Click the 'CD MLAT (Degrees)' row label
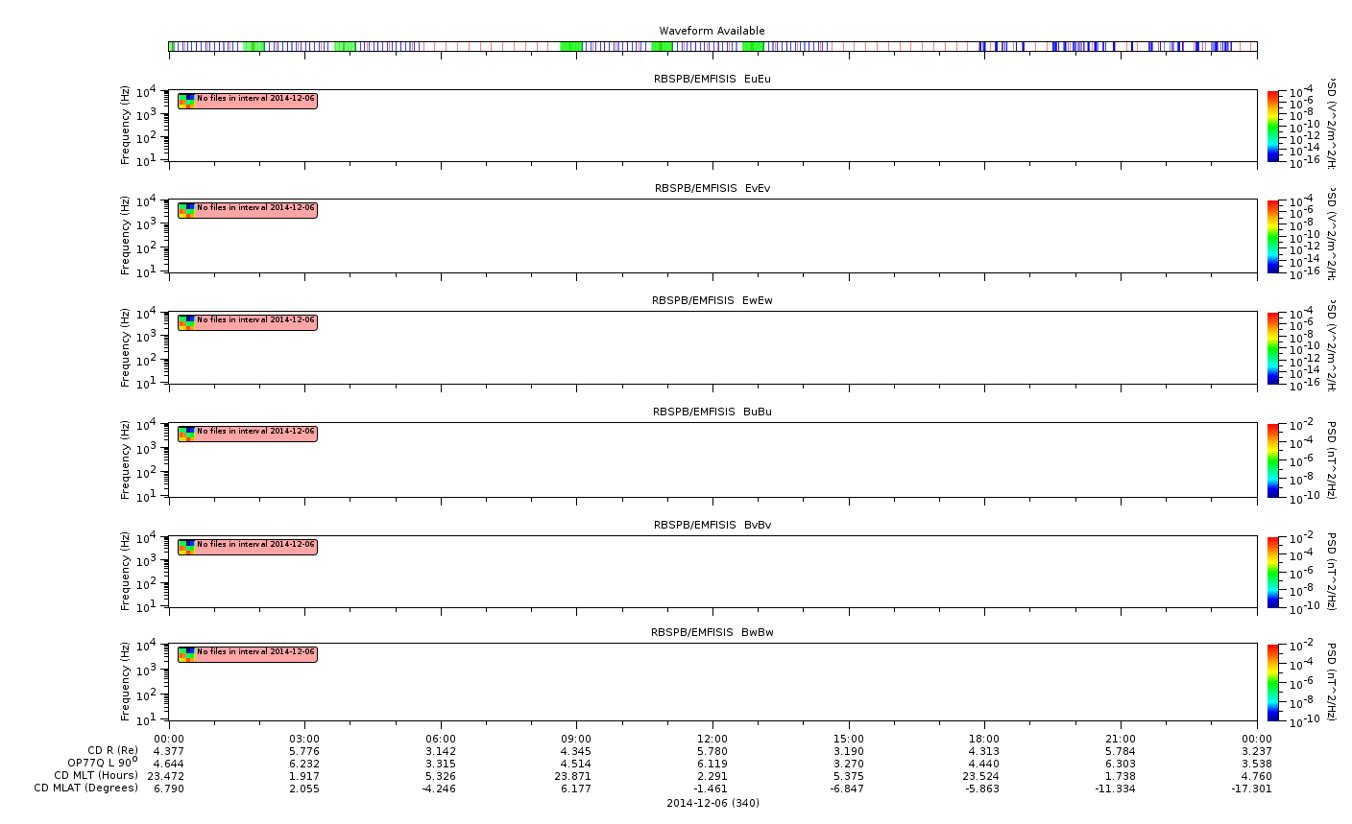The width and height of the screenshot is (1352, 824). 85,789
